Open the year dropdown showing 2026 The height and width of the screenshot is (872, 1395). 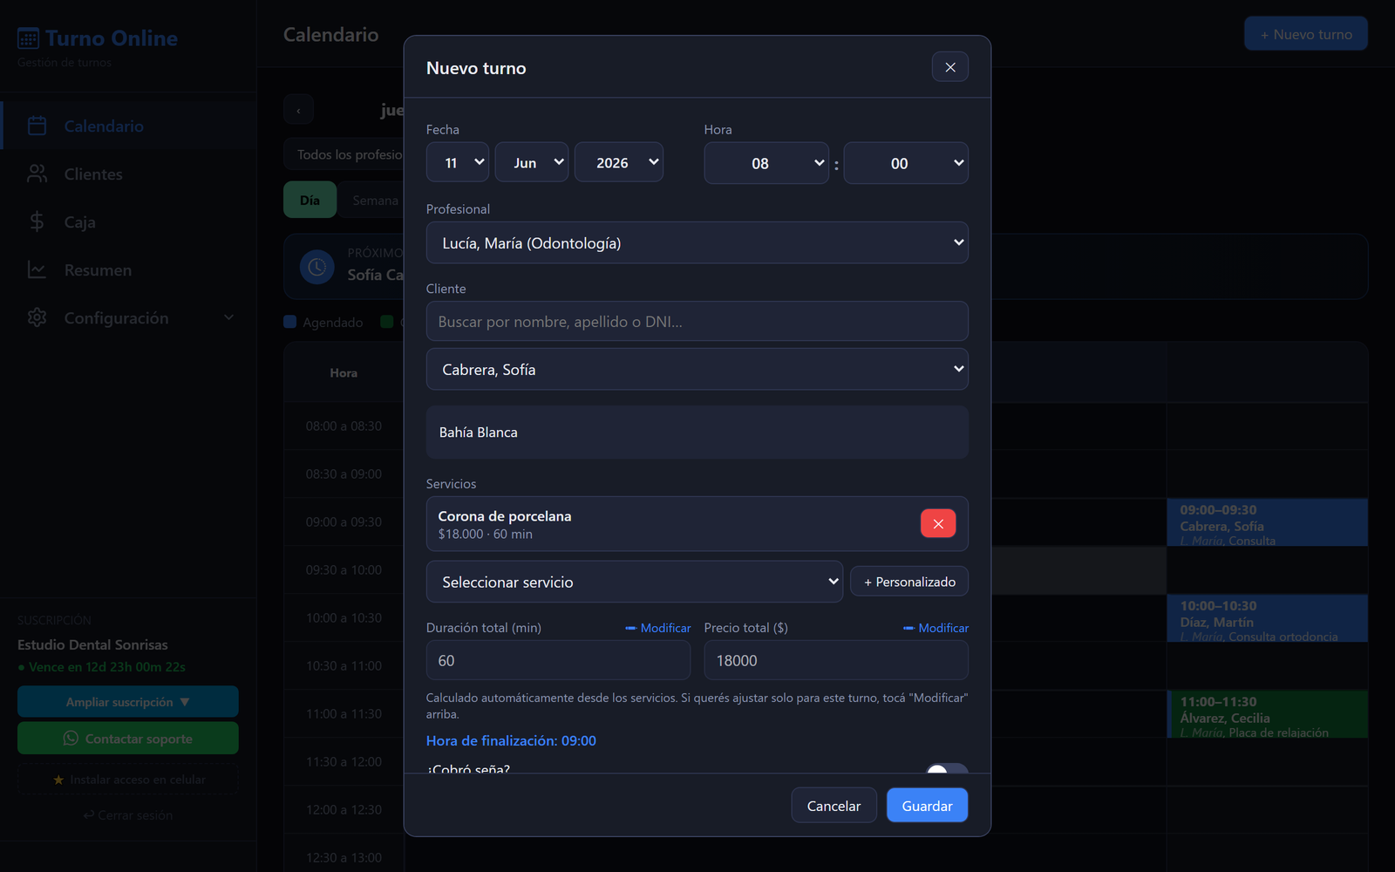(619, 162)
